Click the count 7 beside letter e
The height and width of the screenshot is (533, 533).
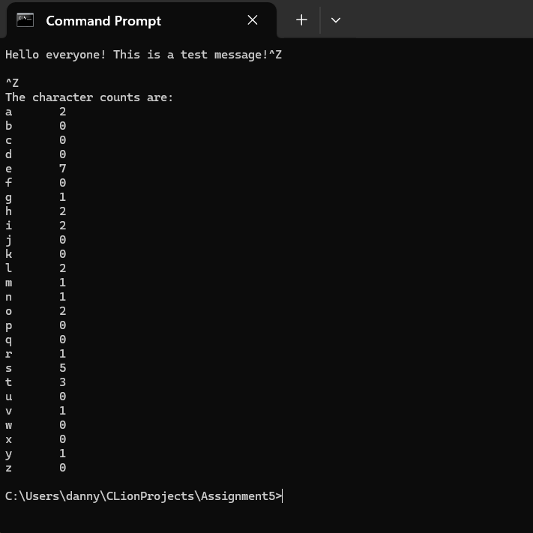tap(63, 169)
